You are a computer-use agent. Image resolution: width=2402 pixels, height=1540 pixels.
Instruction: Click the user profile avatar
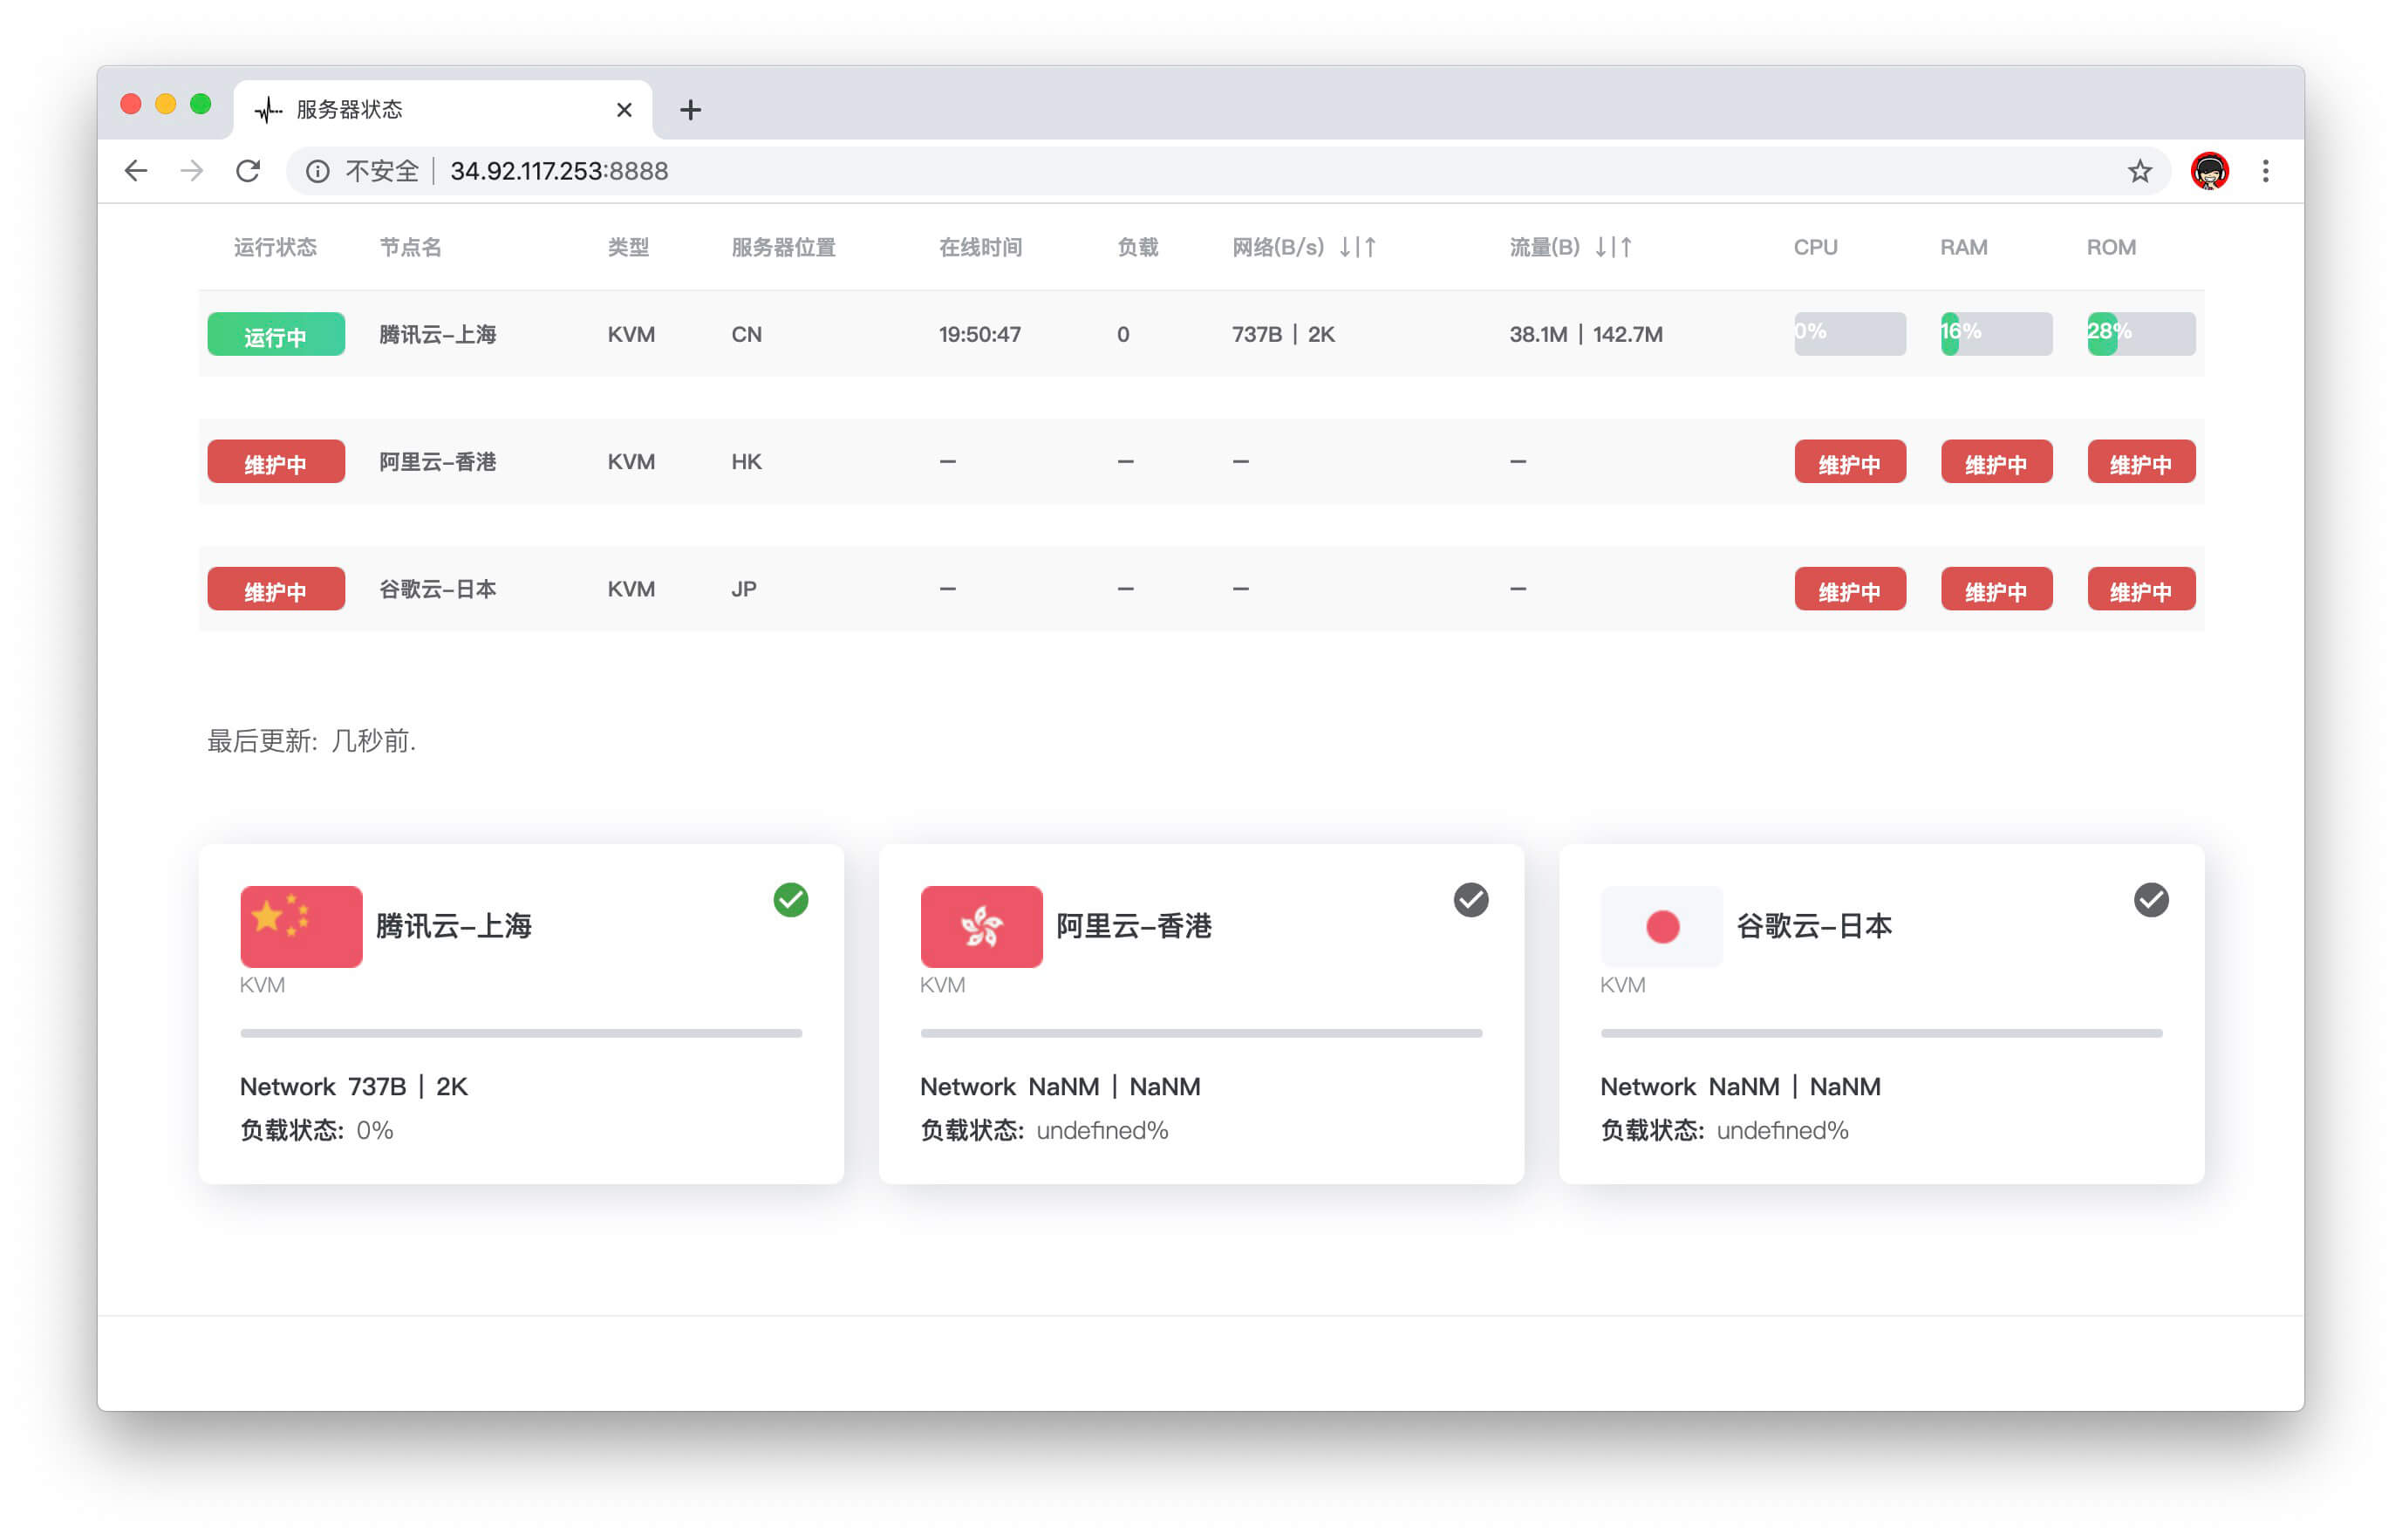[2208, 171]
